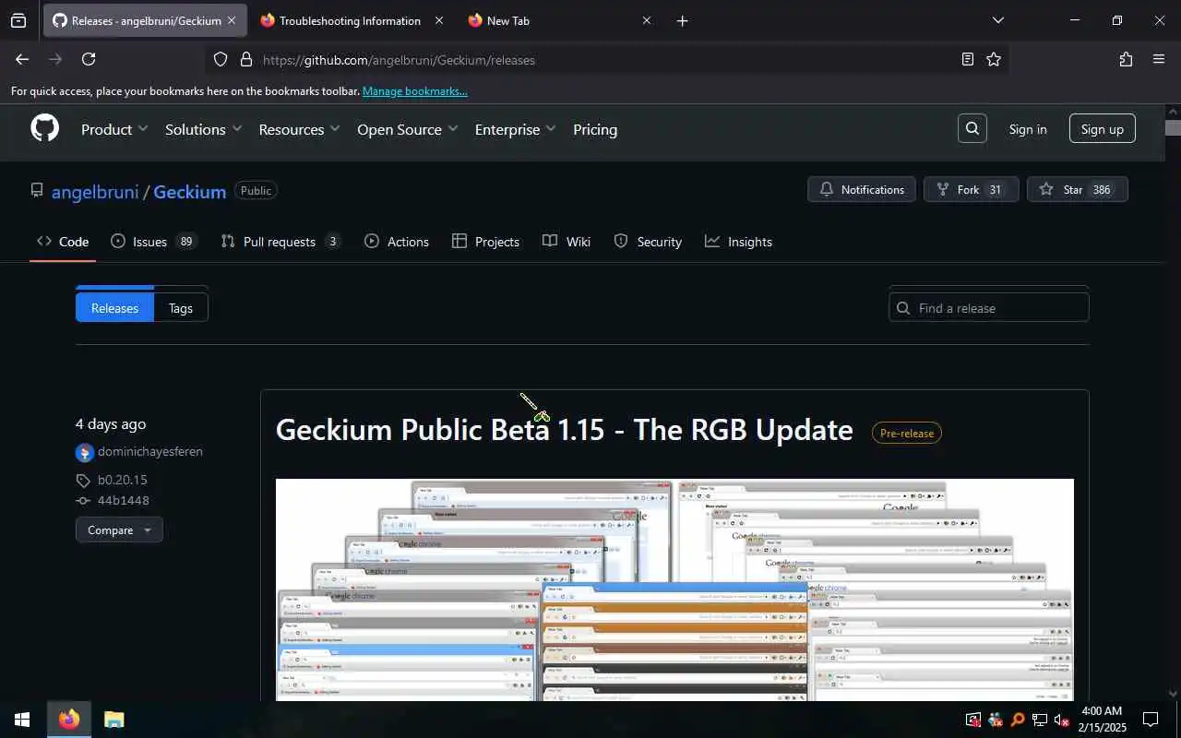Click the b0.20.15 tag link
The width and height of the screenshot is (1181, 738).
(x=123, y=480)
